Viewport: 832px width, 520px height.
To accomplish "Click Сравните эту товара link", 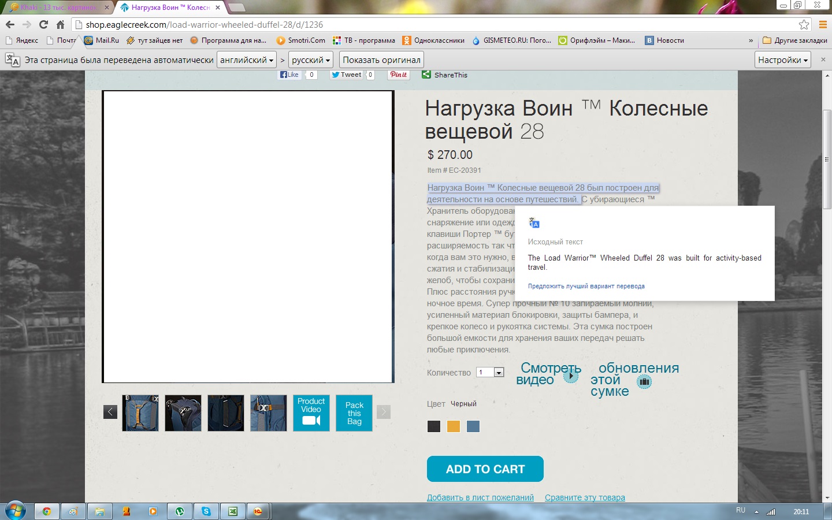I will pos(585,497).
